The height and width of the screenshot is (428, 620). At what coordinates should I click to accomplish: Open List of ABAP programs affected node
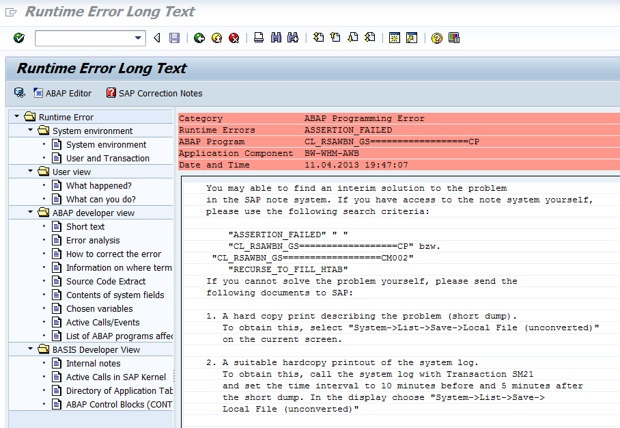pyautogui.click(x=119, y=336)
